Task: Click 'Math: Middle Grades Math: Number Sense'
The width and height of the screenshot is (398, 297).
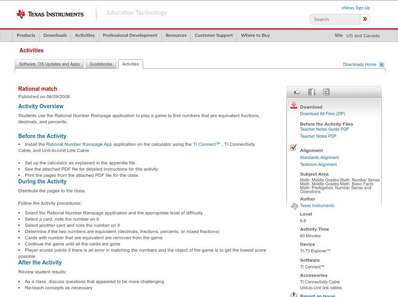Action: pyautogui.click(x=340, y=180)
